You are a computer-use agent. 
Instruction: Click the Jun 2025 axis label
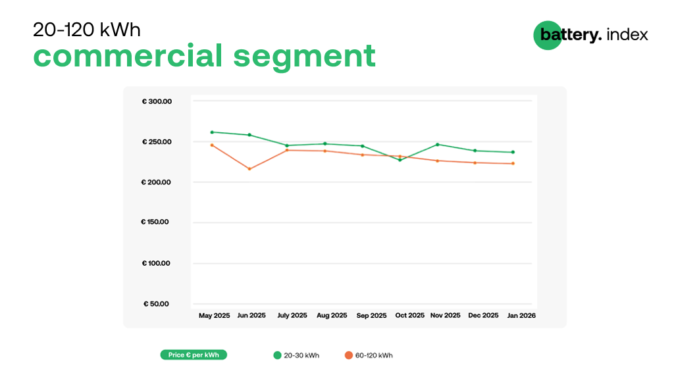pos(251,315)
